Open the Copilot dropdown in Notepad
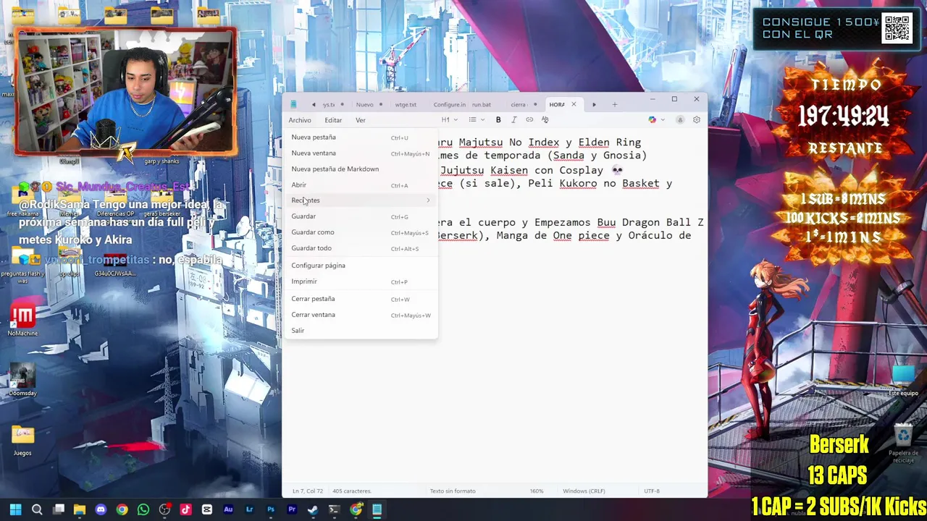The image size is (927, 521). coord(656,120)
